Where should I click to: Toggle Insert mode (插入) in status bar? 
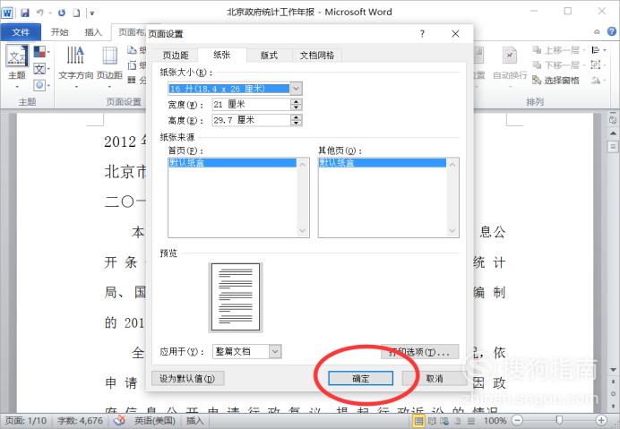pos(194,421)
